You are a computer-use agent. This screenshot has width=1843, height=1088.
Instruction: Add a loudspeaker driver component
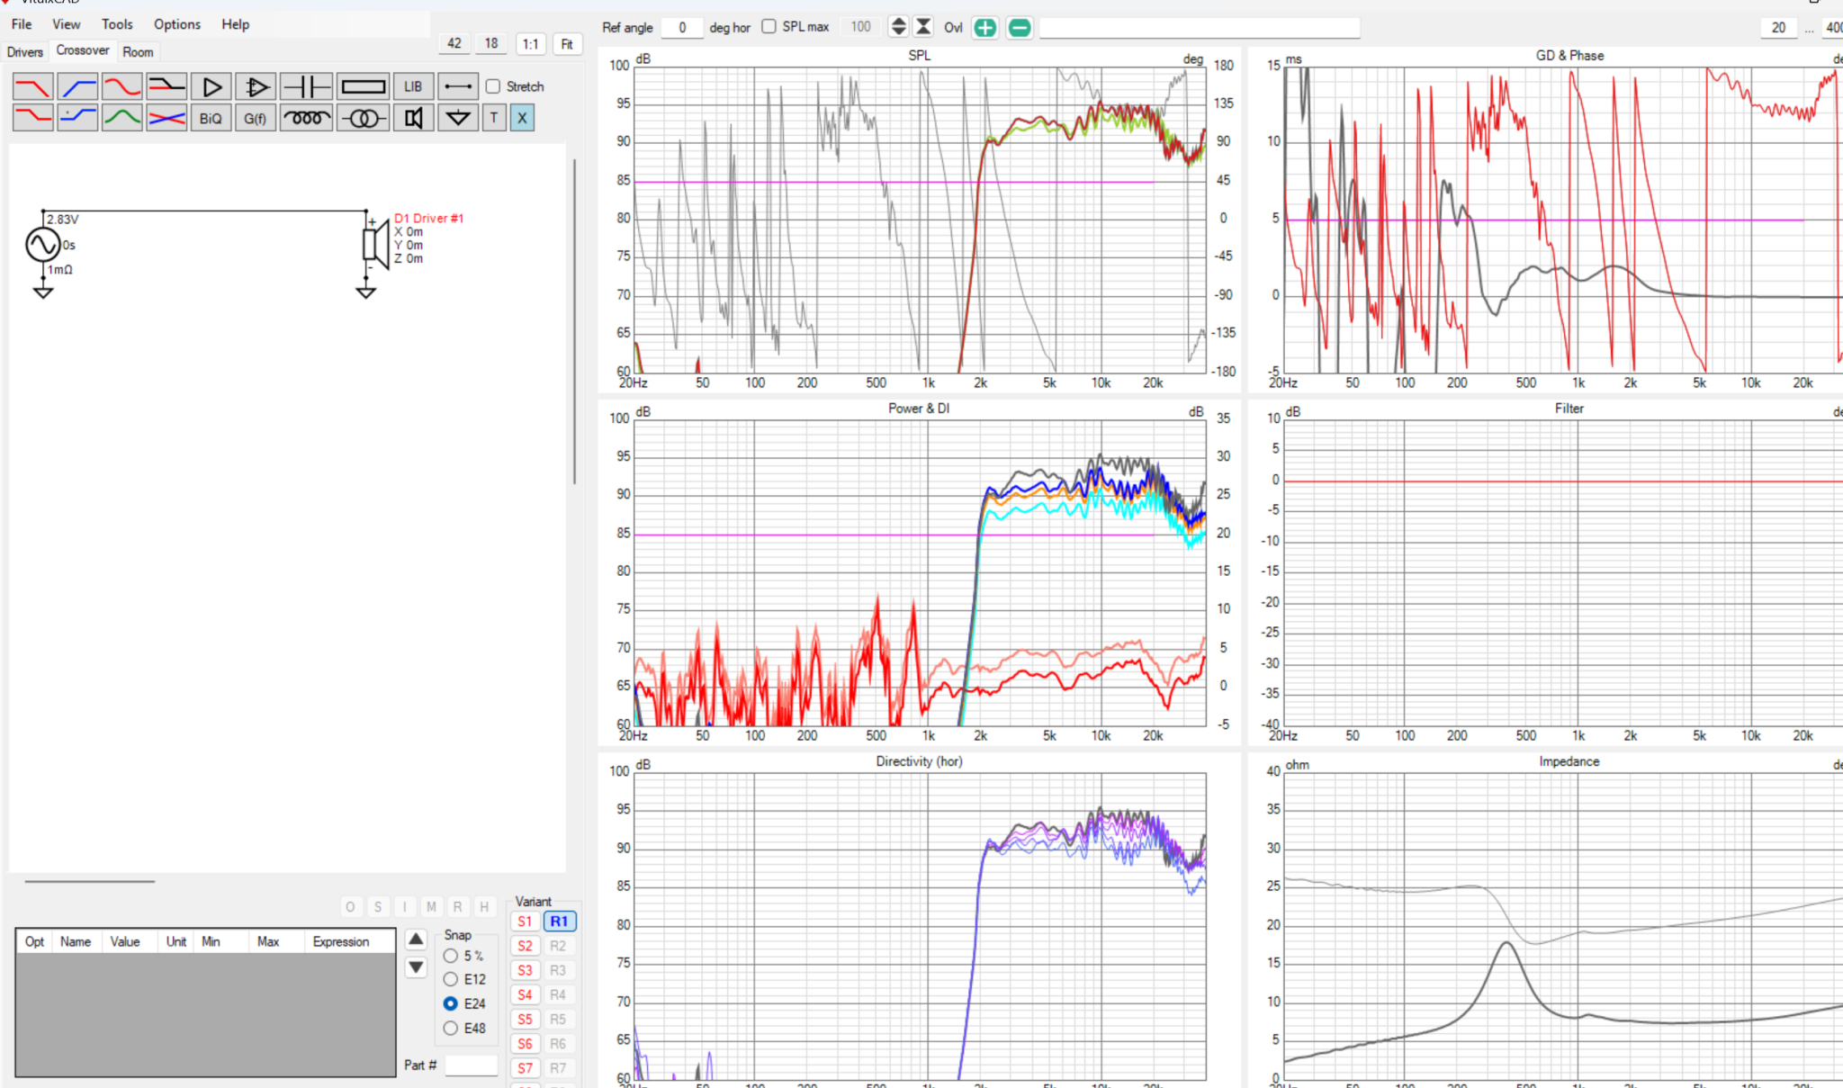point(413,118)
